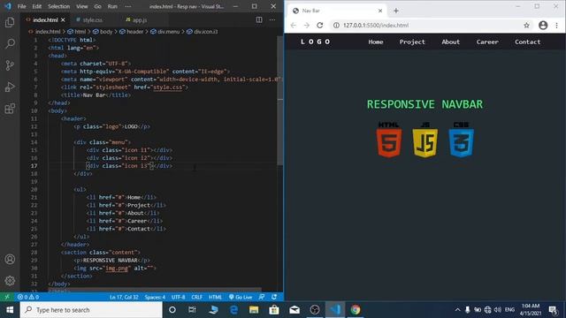Open the Extensions view

pos(10,109)
